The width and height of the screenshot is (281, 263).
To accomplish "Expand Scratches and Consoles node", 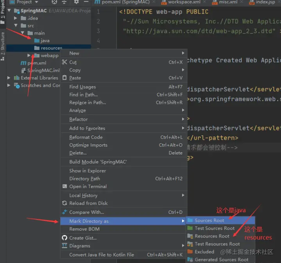I will 9,85.
